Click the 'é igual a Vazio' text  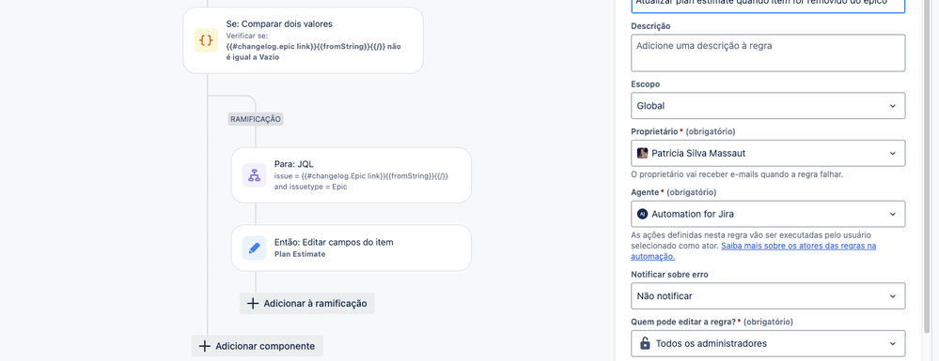[253, 57]
